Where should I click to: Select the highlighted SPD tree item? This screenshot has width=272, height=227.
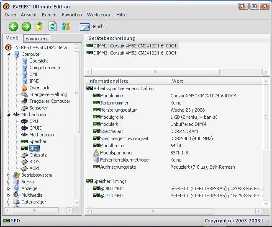click(x=34, y=148)
